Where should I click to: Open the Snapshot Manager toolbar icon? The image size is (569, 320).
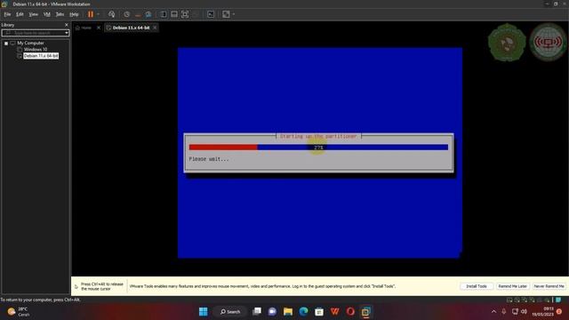click(148, 14)
